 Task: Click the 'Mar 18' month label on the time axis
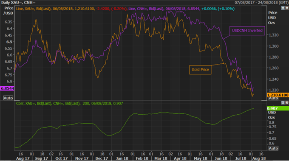point(161,158)
